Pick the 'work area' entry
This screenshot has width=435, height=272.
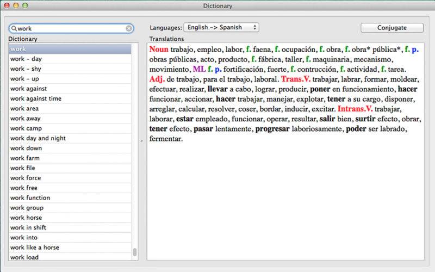pos(70,108)
